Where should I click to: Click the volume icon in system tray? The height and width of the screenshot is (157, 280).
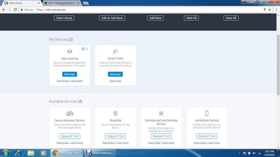tap(254, 153)
